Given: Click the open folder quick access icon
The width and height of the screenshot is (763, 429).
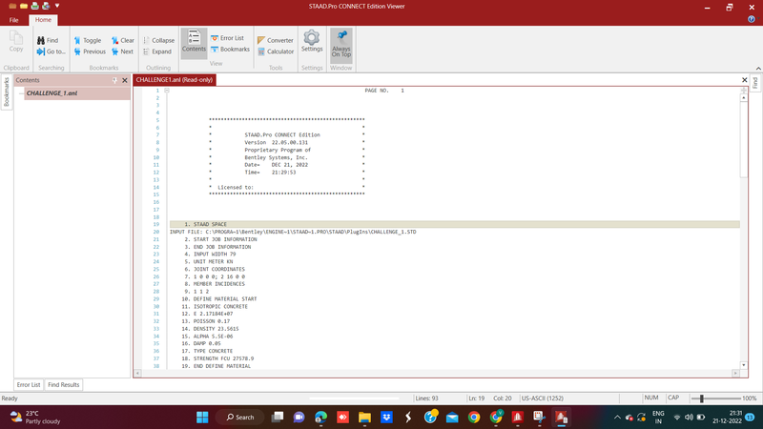Looking at the screenshot, I should click(23, 7).
